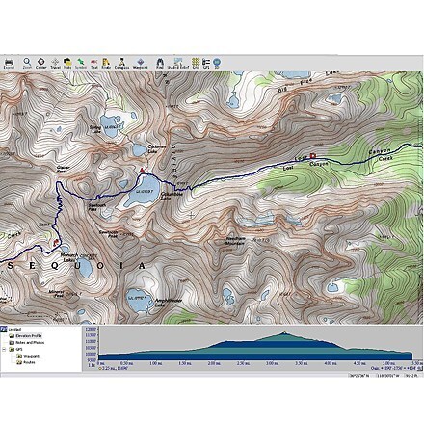Select the Zoom magnifier tool
The height and width of the screenshot is (424, 424).
click(27, 64)
